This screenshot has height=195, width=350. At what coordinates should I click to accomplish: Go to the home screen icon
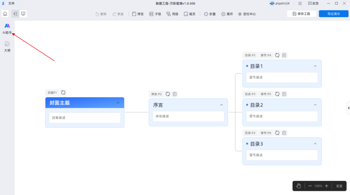pos(5,14)
